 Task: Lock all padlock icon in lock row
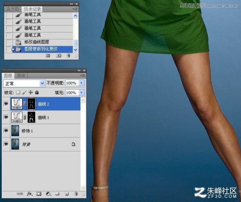coord(37,92)
